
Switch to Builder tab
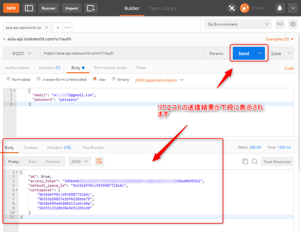pyautogui.click(x=132, y=8)
